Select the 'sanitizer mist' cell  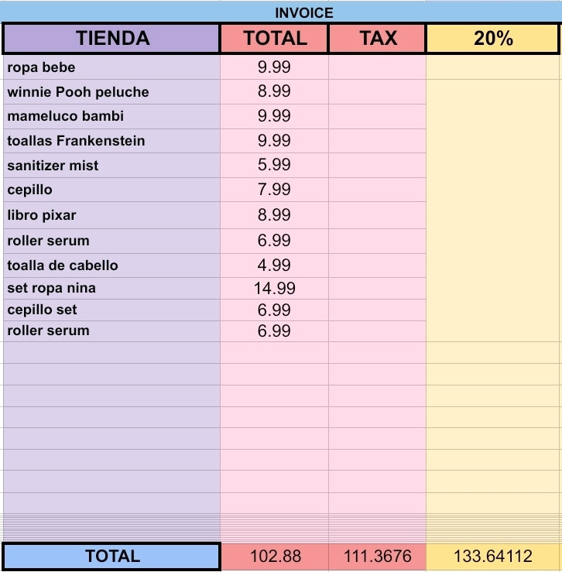click(111, 165)
